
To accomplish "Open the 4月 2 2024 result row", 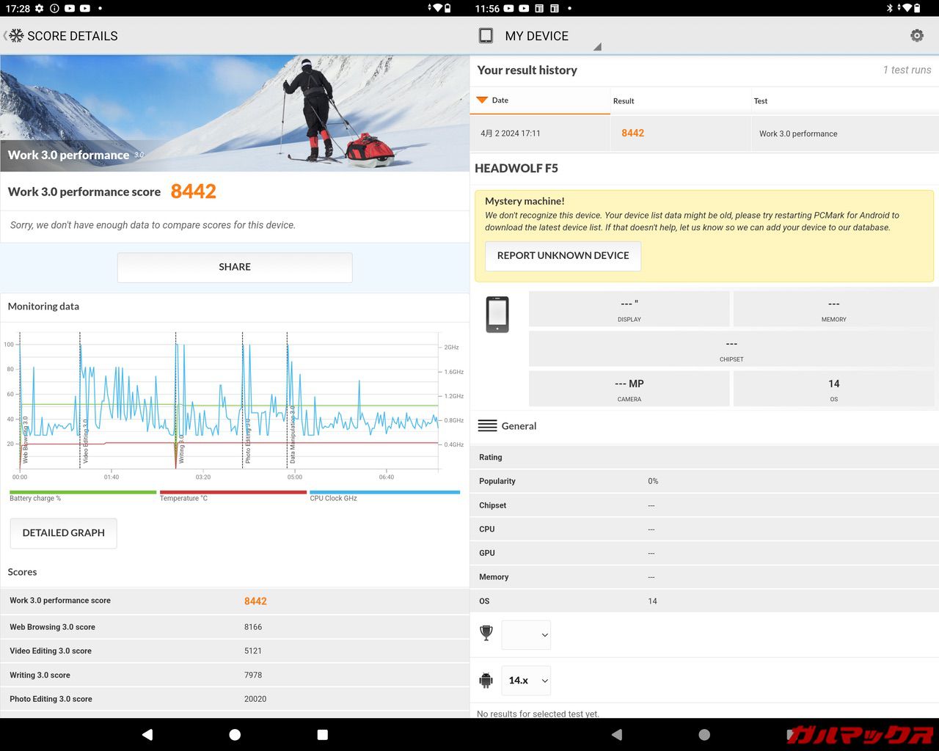I will [540, 133].
